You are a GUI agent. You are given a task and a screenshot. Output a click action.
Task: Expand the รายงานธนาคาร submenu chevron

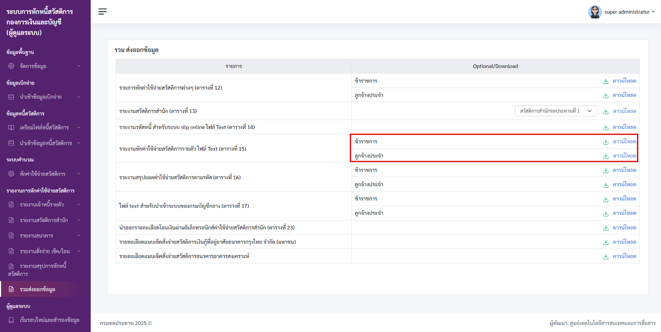[x=78, y=235]
